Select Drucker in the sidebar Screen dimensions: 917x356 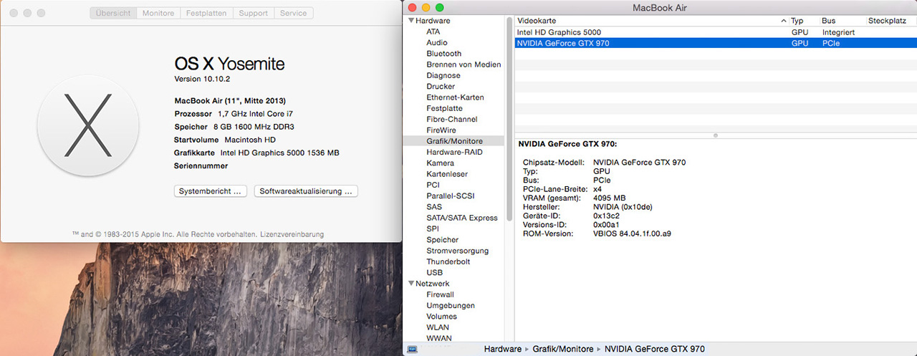441,87
